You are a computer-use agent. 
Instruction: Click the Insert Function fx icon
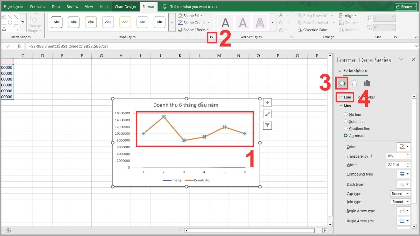tap(19, 46)
